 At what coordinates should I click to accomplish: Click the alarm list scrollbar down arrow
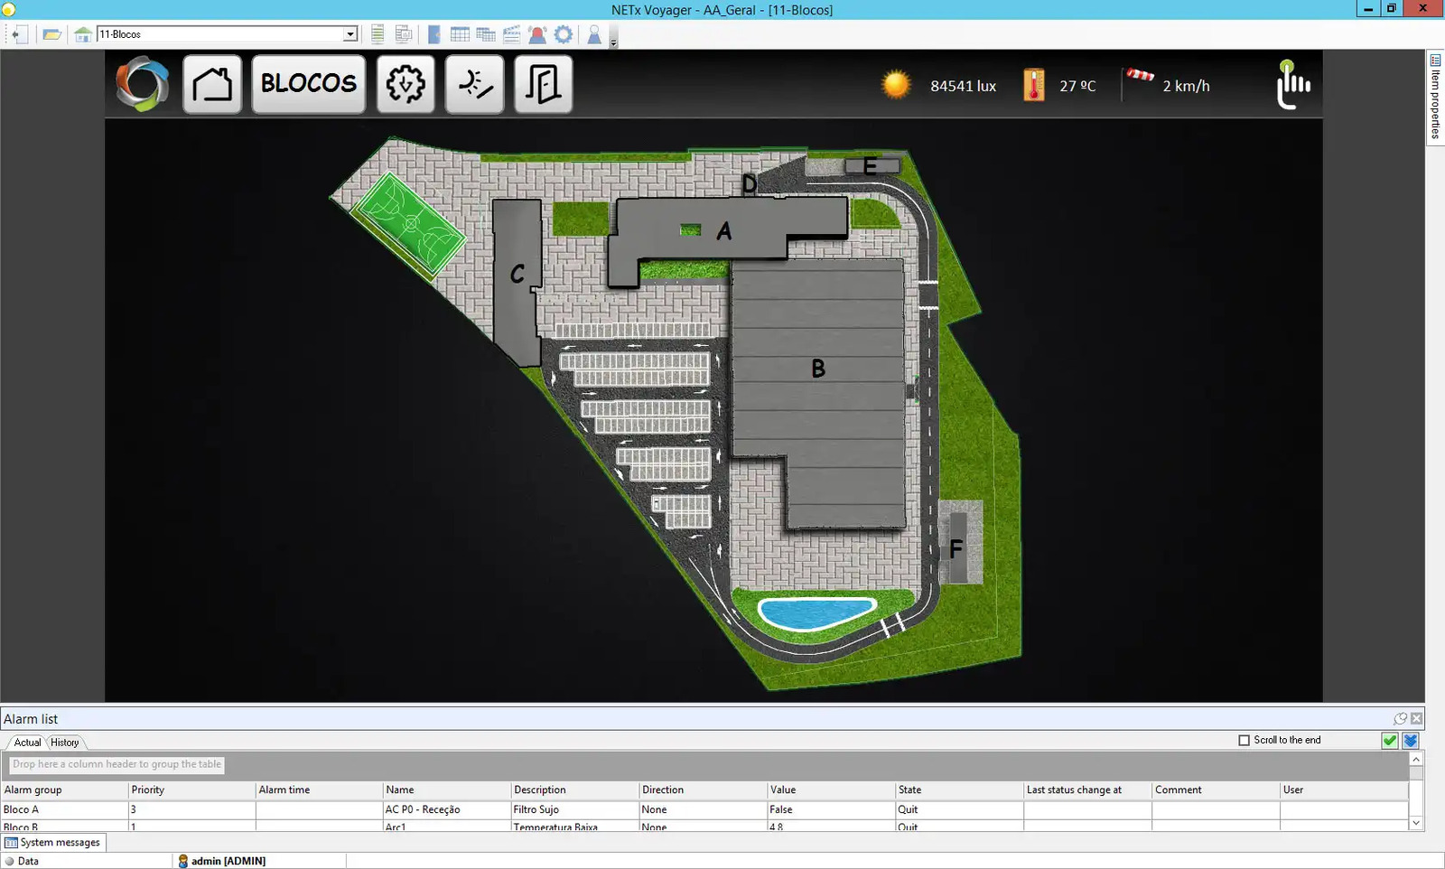1416,823
